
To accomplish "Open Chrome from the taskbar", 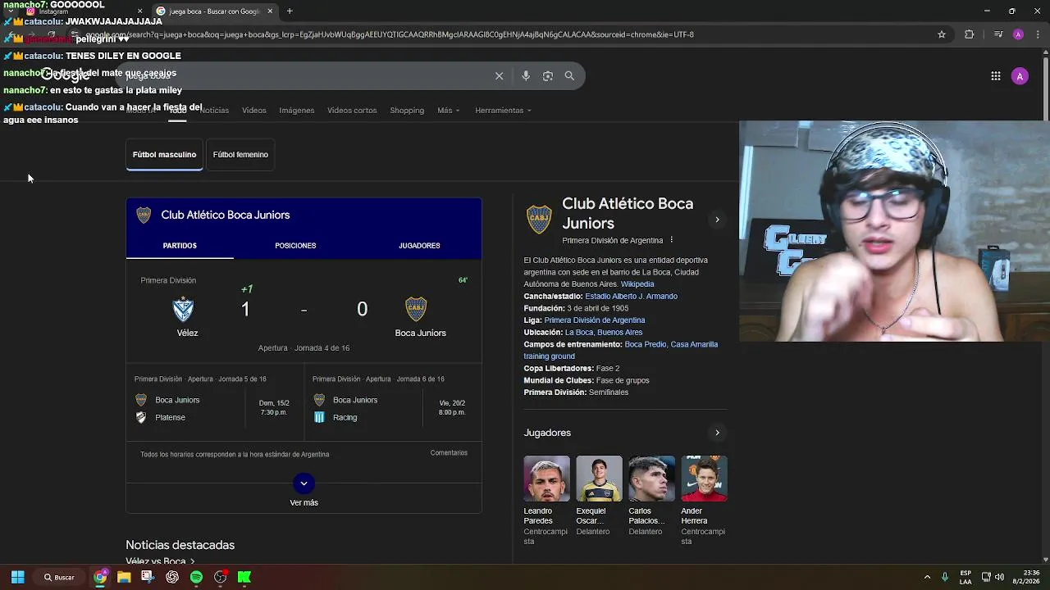I will (x=100, y=577).
